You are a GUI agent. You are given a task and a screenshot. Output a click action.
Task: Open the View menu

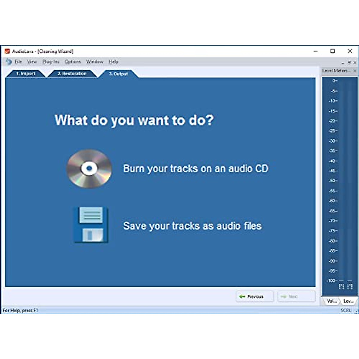point(32,62)
